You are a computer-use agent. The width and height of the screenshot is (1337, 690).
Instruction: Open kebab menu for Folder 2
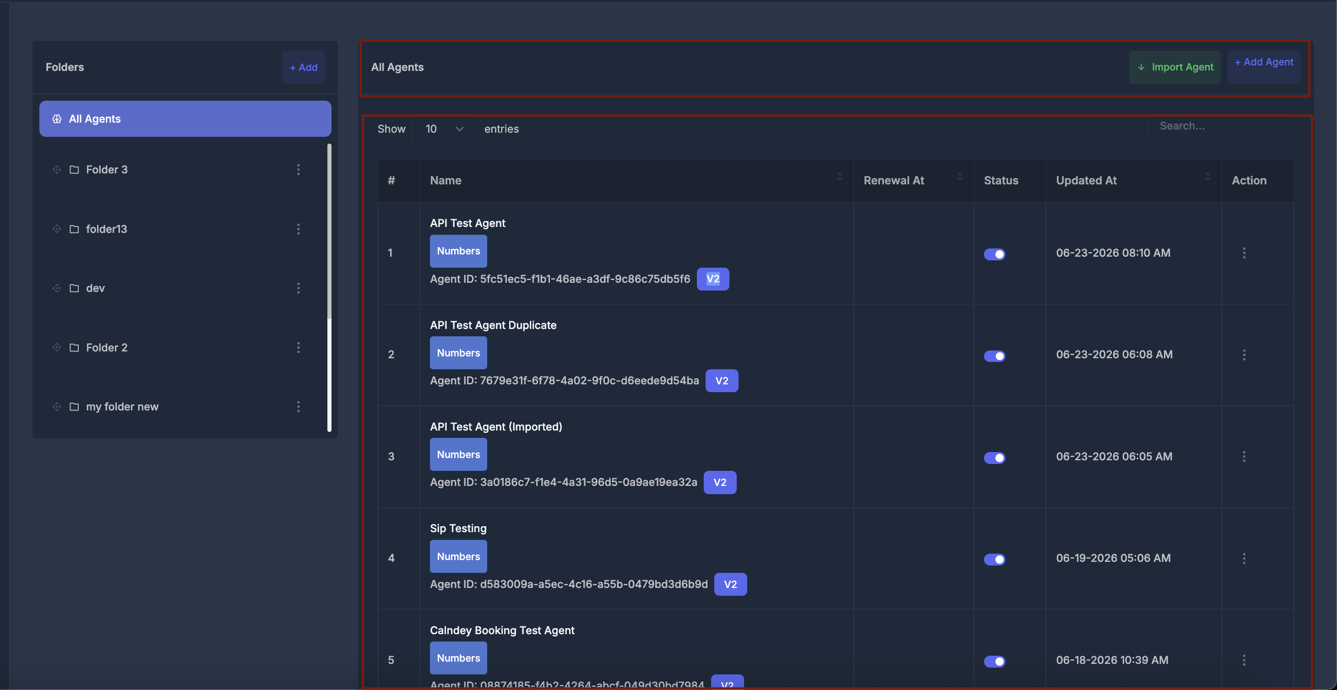(299, 348)
